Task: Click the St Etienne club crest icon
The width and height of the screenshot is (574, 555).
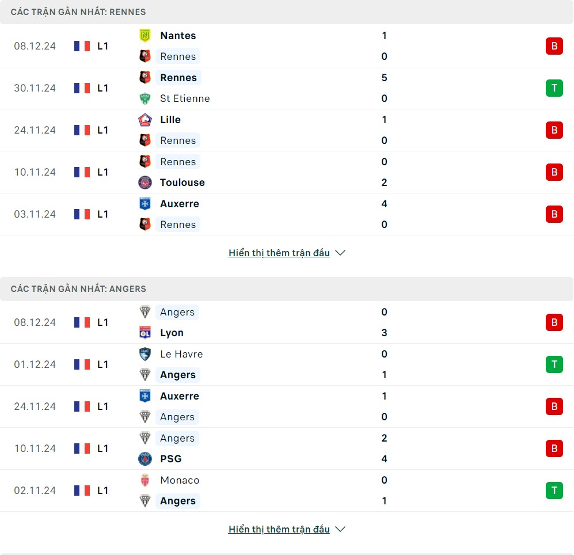Action: pos(145,98)
